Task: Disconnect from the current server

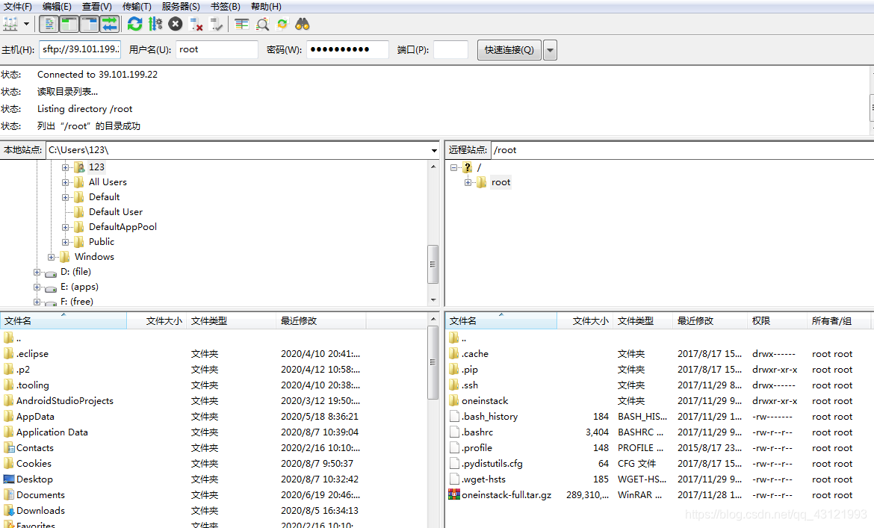Action: 196,24
